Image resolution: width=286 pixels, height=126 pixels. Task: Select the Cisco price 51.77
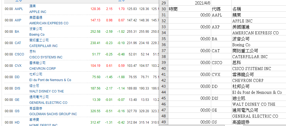click(x=96, y=54)
